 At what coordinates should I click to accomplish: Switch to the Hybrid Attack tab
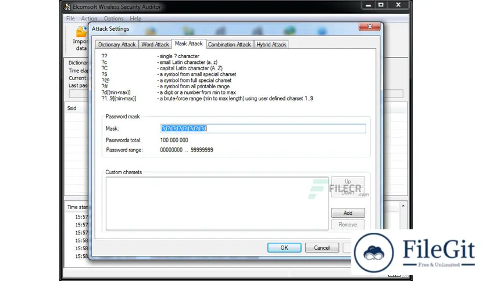(271, 45)
